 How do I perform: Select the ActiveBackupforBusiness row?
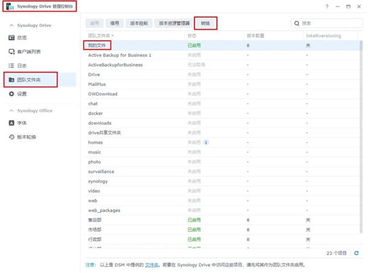223,65
